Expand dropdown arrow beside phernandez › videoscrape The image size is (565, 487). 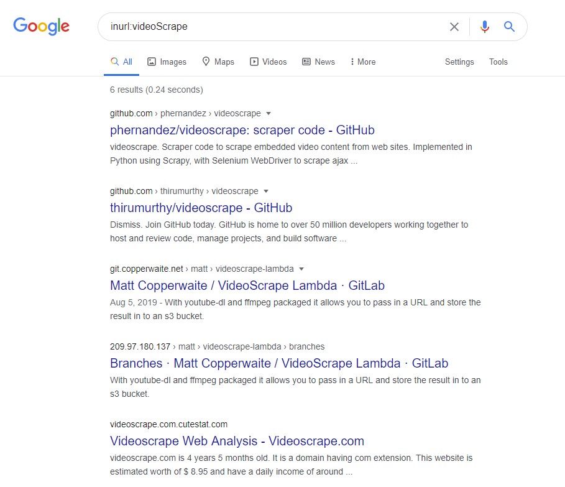(269, 114)
